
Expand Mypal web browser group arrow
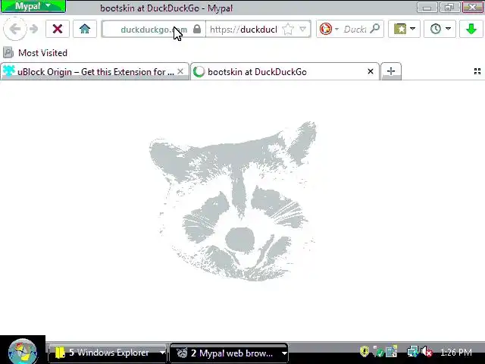click(284, 353)
